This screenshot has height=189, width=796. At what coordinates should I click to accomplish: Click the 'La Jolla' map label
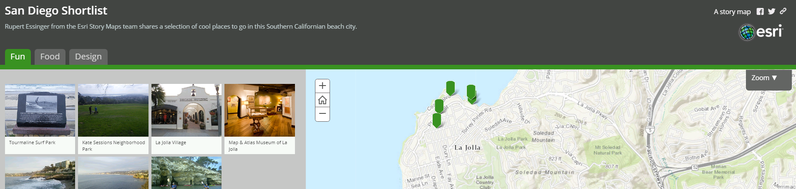467,147
